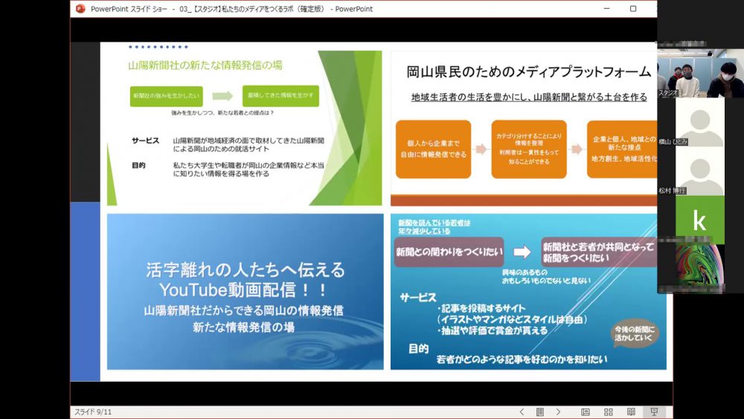This screenshot has height=419, width=744.
Task: Click white arrow between the two purple boxes
Action: point(522,252)
